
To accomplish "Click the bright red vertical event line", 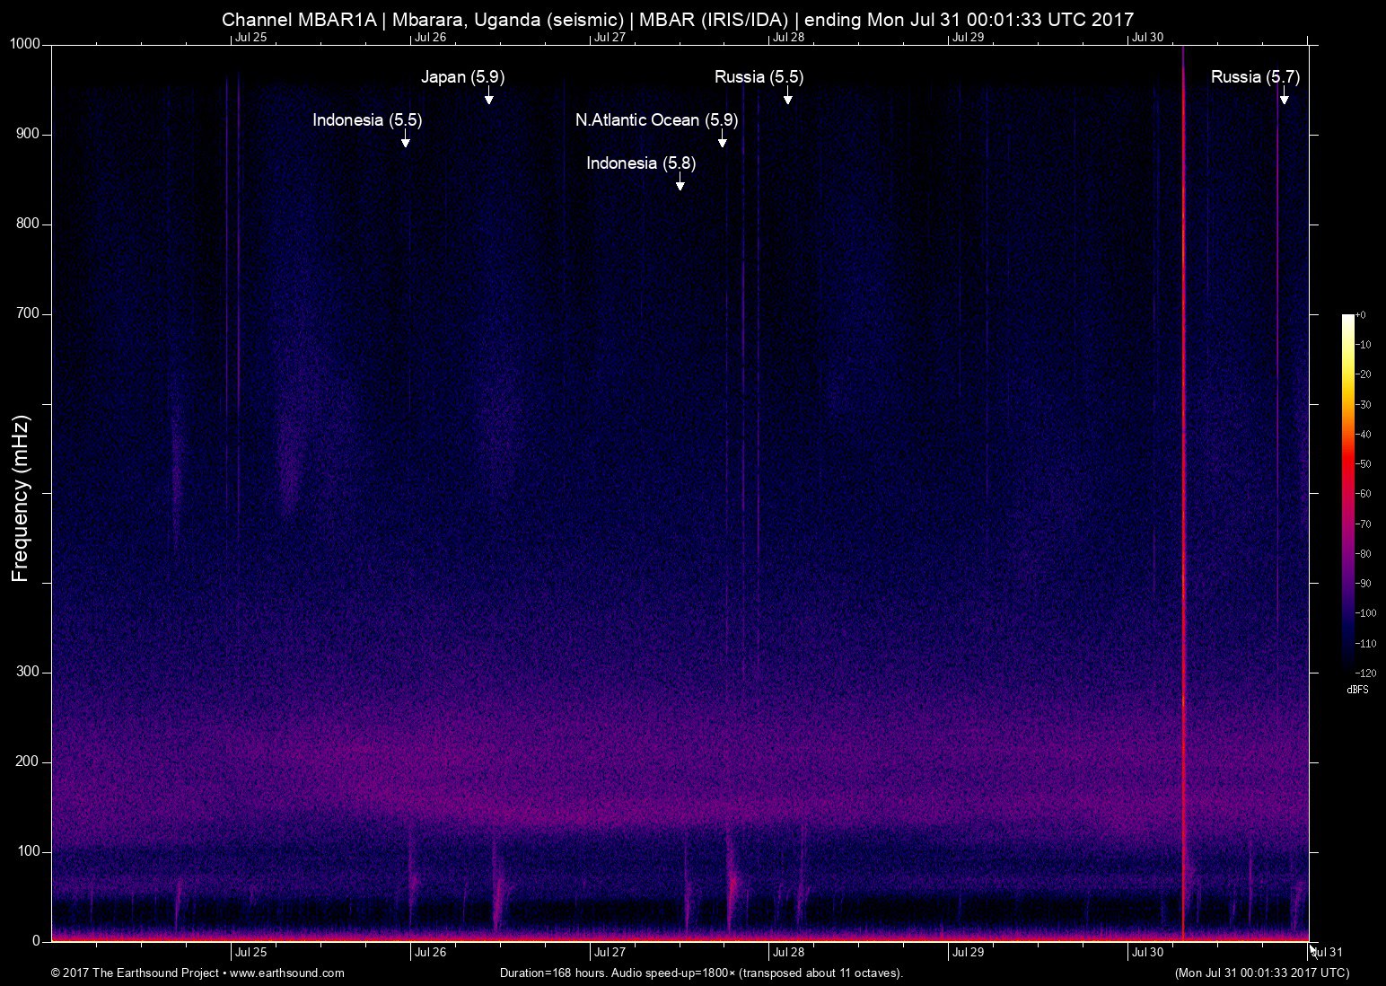I will pos(1183,494).
